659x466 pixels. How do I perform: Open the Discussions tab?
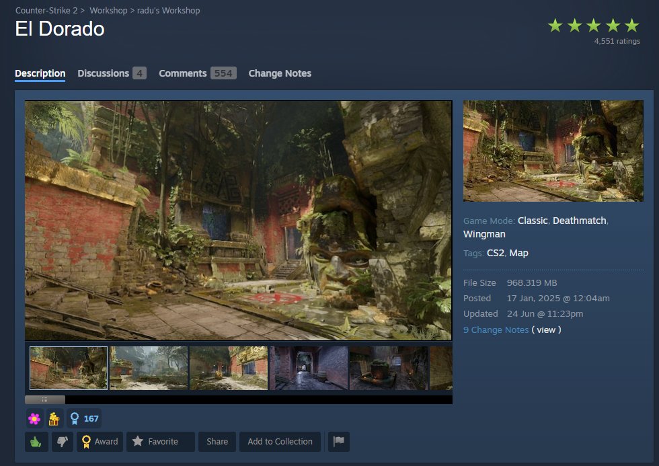click(112, 73)
